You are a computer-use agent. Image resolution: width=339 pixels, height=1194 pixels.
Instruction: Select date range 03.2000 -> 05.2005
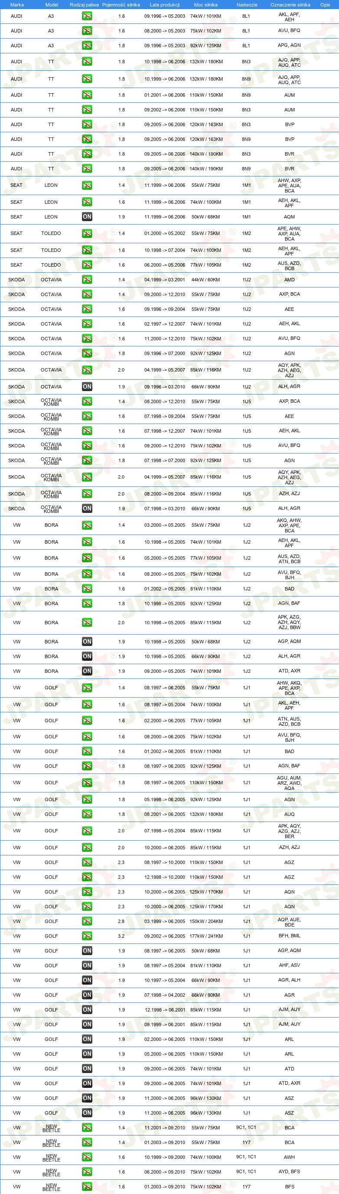point(165,525)
